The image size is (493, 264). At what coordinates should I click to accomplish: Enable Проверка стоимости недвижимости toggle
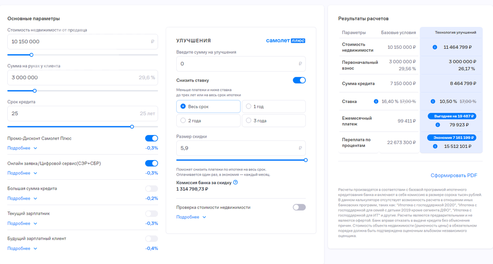(x=299, y=207)
